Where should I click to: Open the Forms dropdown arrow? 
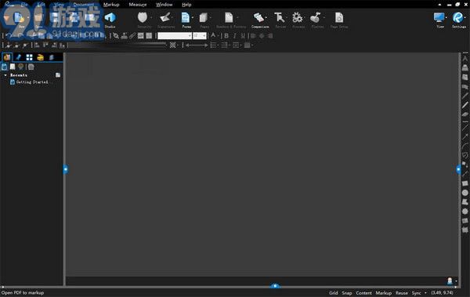tap(193, 18)
